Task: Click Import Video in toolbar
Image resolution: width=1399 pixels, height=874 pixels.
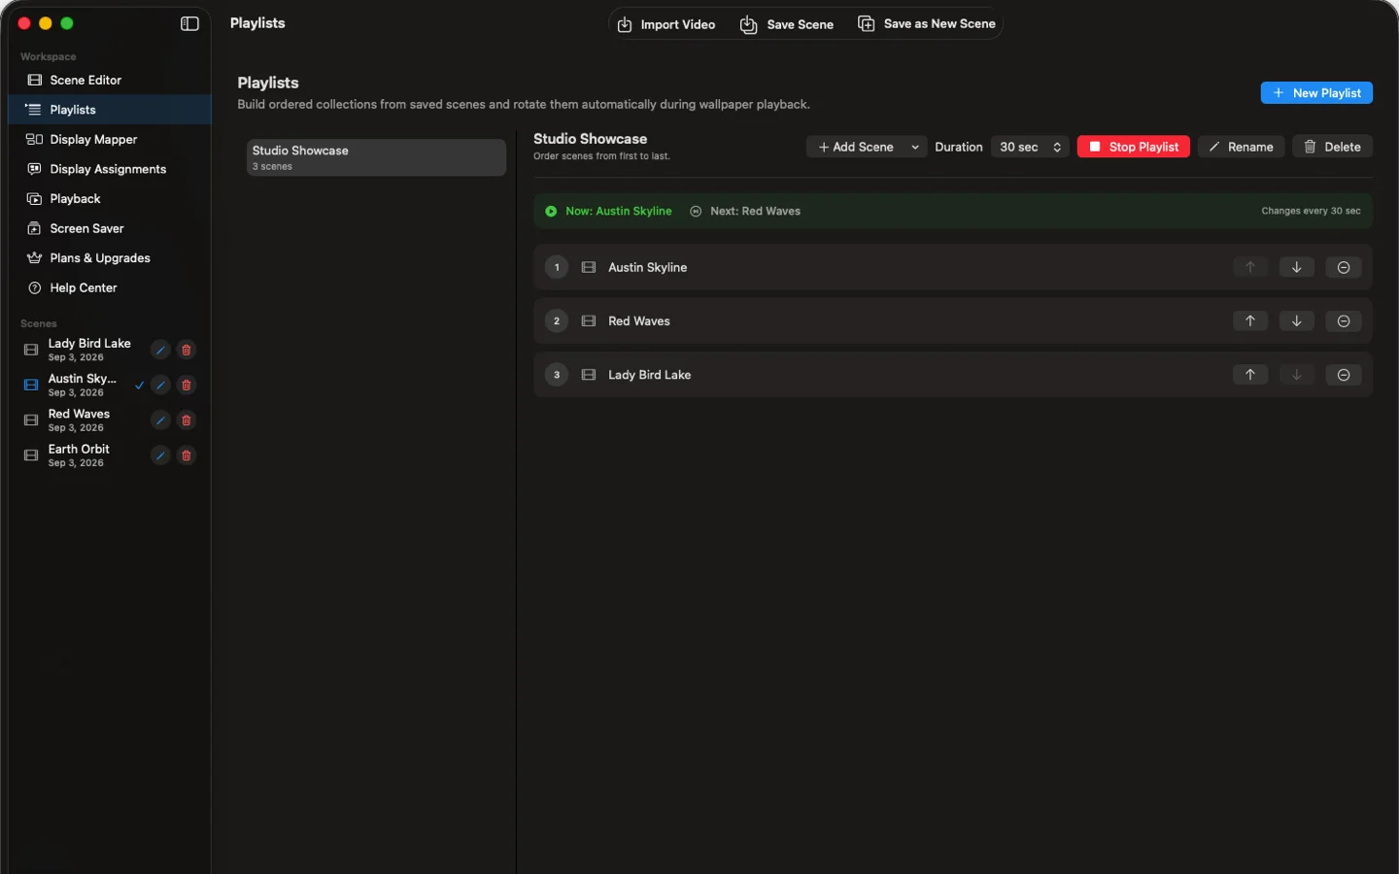Action: click(666, 24)
